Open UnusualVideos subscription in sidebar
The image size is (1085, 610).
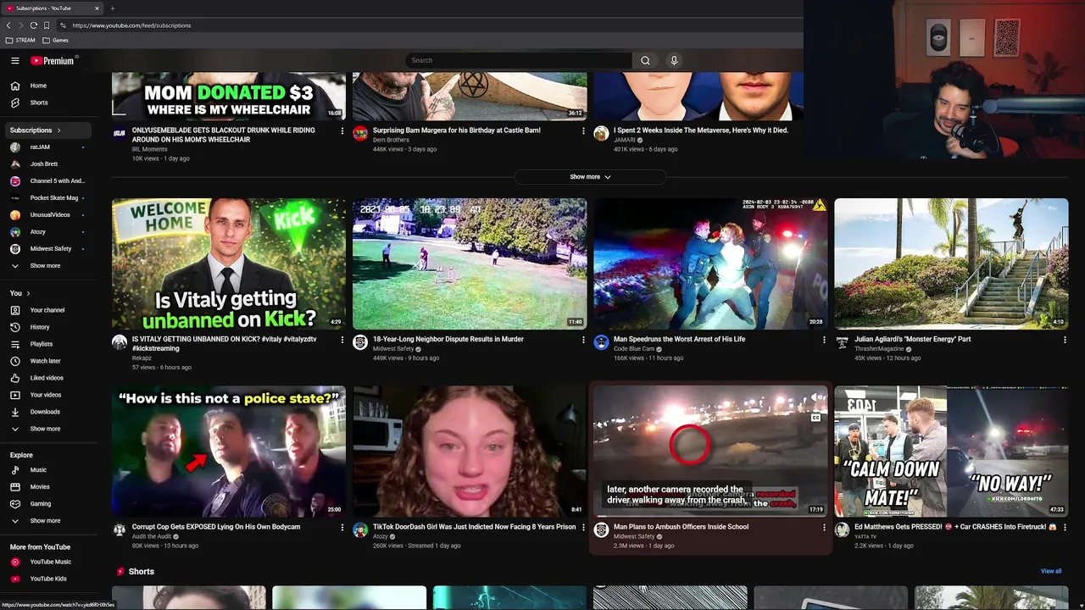(47, 214)
